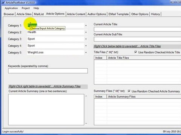
Task: Open the Help menu
Action: (36, 8)
